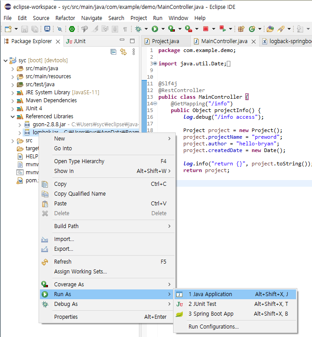Collapse the Referenced Libraries node
Screen dimensions: 312x337
[x=13, y=116]
